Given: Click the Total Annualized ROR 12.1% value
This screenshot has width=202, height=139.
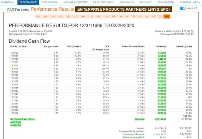Looking at the screenshot, I should click(x=163, y=137).
